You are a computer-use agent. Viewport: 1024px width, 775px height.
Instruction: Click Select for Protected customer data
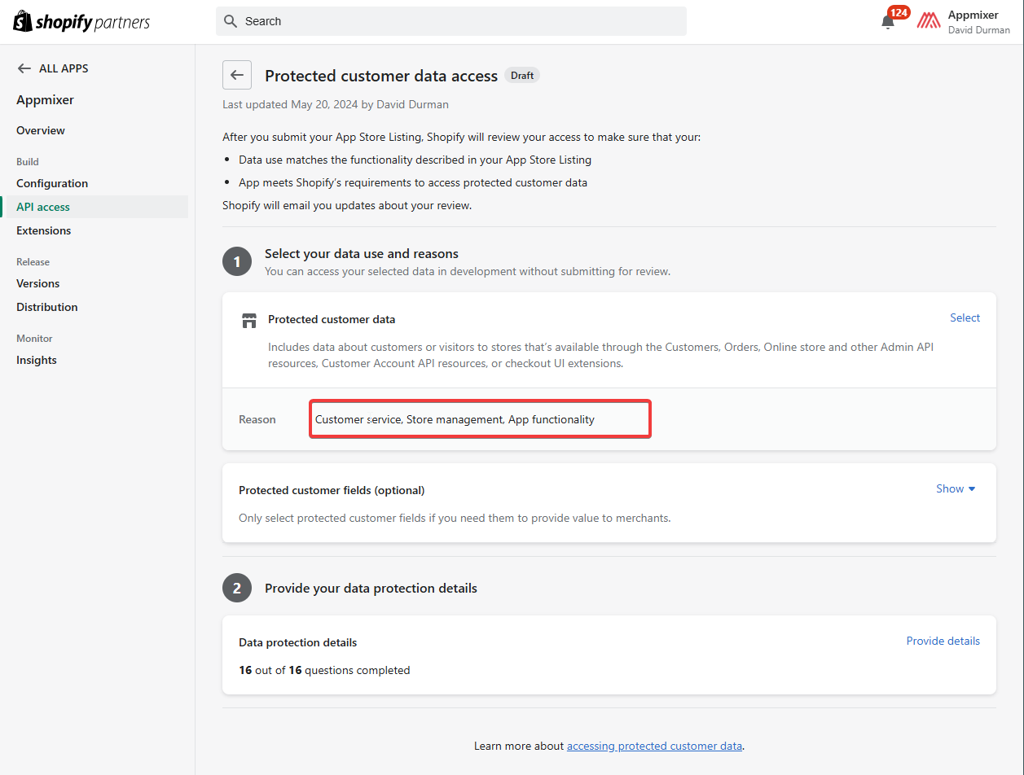click(965, 317)
